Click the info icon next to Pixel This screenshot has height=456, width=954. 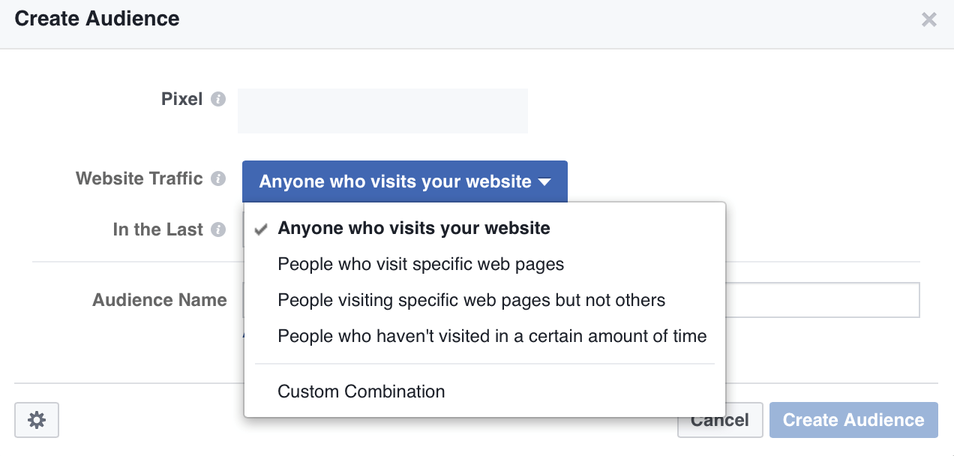(218, 100)
